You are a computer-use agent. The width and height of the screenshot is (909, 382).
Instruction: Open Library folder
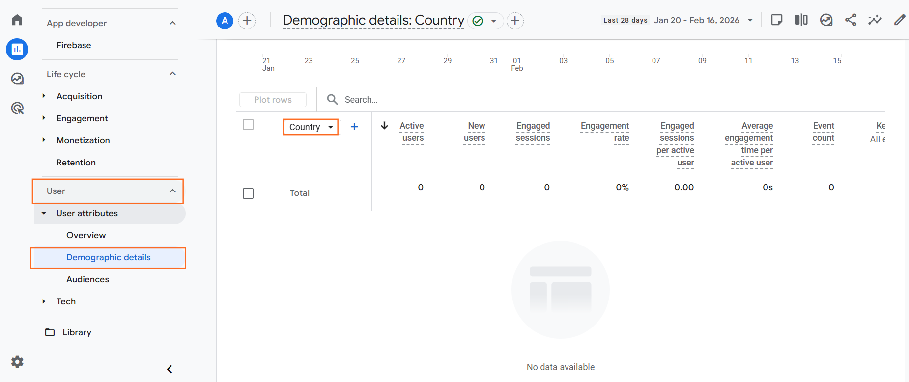click(x=69, y=332)
